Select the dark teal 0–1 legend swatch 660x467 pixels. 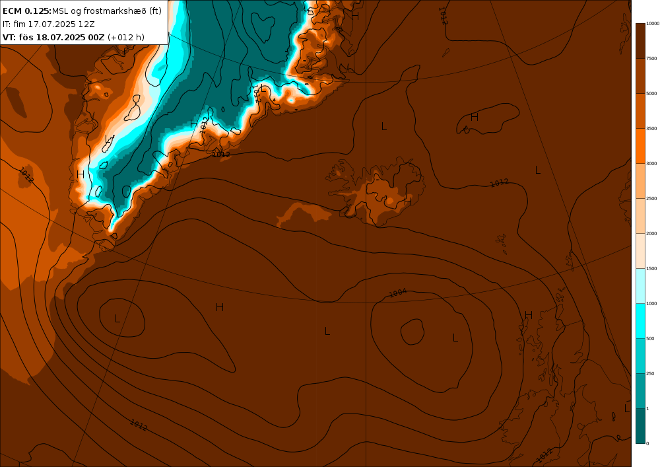[640, 426]
